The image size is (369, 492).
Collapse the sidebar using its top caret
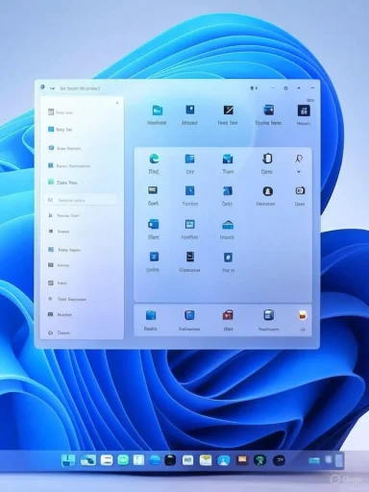tap(117, 103)
